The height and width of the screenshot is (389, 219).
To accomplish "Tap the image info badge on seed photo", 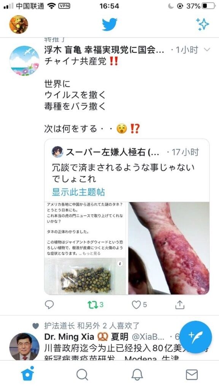I will pos(120,264).
